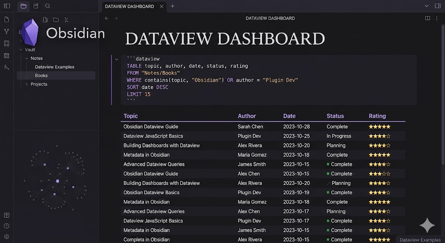Click the layout icon above help

click(7, 215)
